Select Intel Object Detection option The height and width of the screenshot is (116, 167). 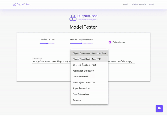coord(89,82)
